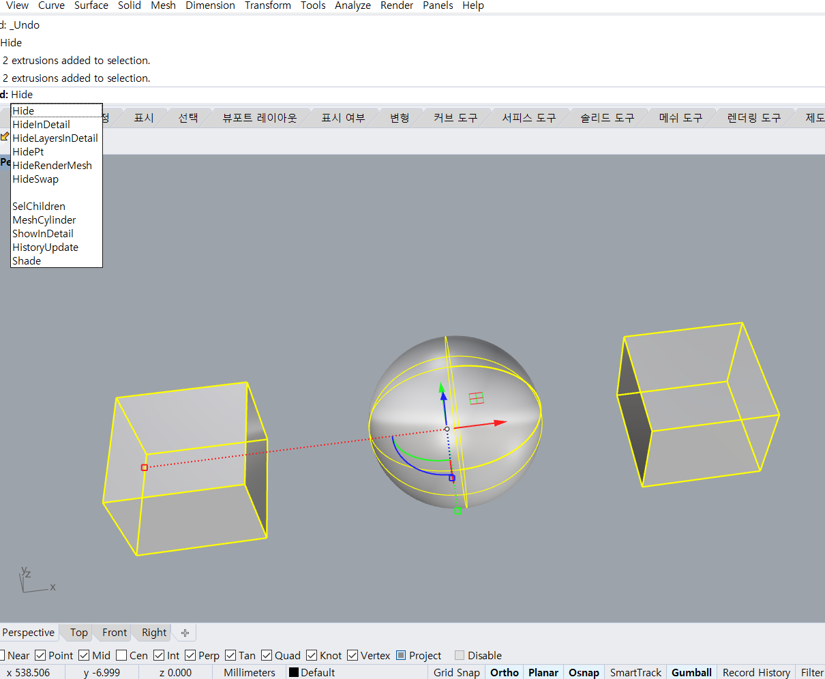Select the yellow-outlined box on the right
This screenshot has width=825, height=679.
point(697,404)
